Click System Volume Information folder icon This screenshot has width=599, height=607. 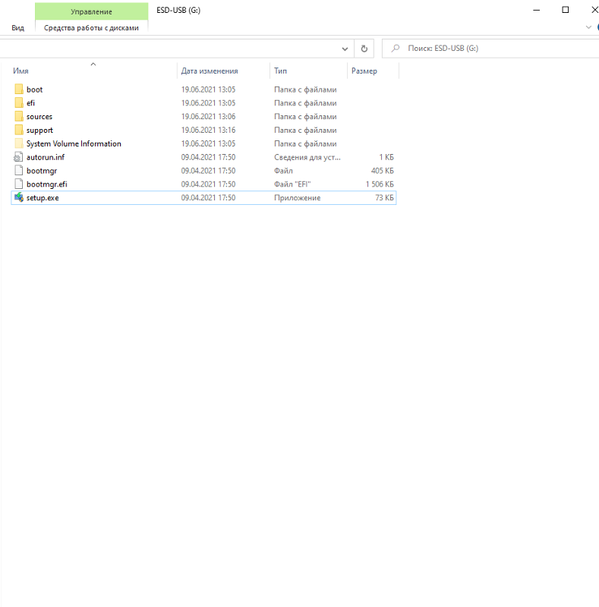pyautogui.click(x=18, y=143)
